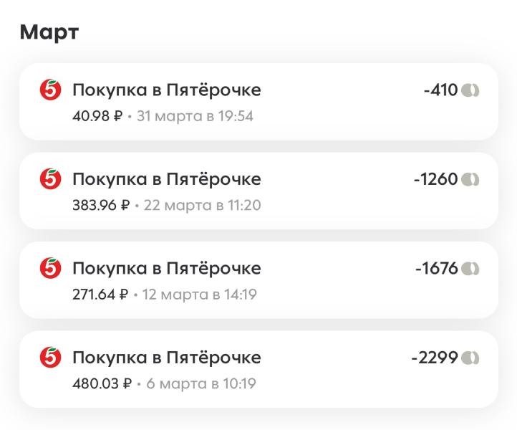This screenshot has width=517, height=430.
Task: Click the Март month heading
Action: point(49,32)
